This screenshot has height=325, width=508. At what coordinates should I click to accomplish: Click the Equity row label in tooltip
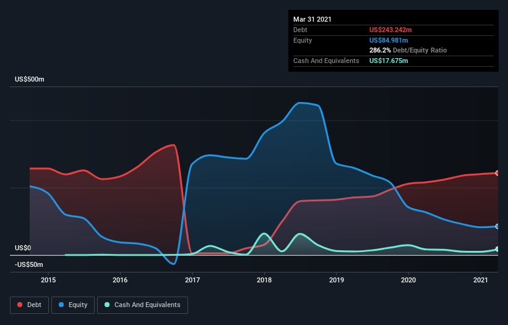point(303,40)
